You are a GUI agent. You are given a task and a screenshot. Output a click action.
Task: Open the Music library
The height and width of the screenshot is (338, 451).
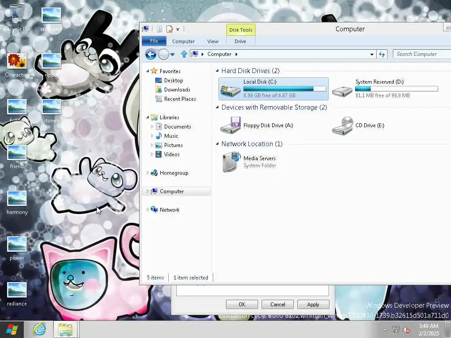click(x=167, y=136)
